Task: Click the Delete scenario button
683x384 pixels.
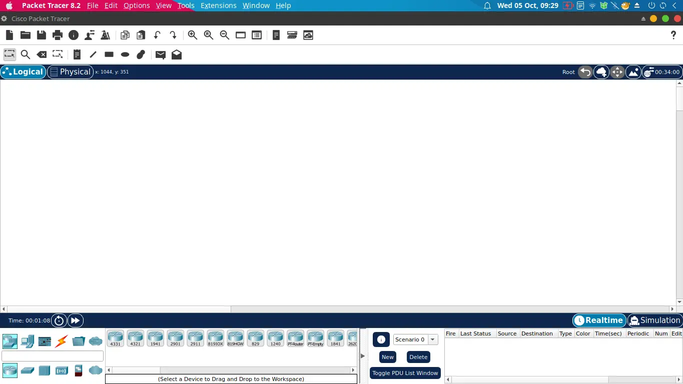Action: coord(418,357)
